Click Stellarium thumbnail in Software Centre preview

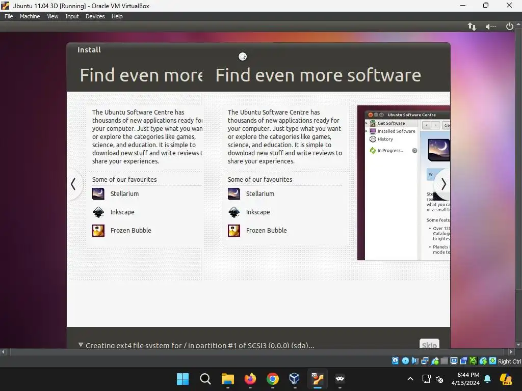click(439, 150)
